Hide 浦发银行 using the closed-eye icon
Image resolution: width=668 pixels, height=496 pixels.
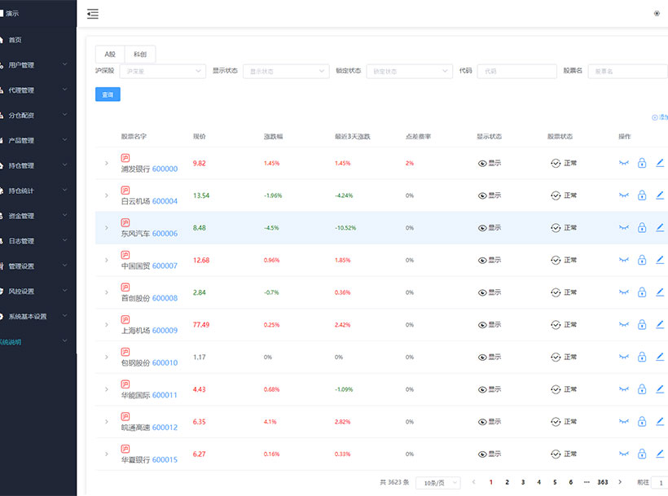coord(624,163)
